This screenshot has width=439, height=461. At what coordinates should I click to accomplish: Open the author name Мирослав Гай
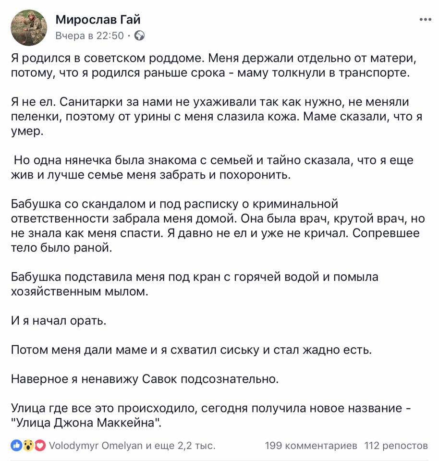pyautogui.click(x=98, y=20)
